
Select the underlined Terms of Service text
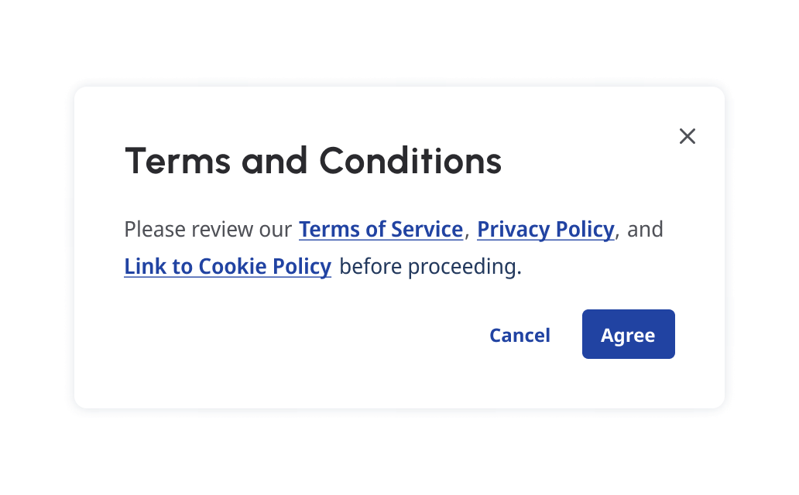(x=381, y=230)
